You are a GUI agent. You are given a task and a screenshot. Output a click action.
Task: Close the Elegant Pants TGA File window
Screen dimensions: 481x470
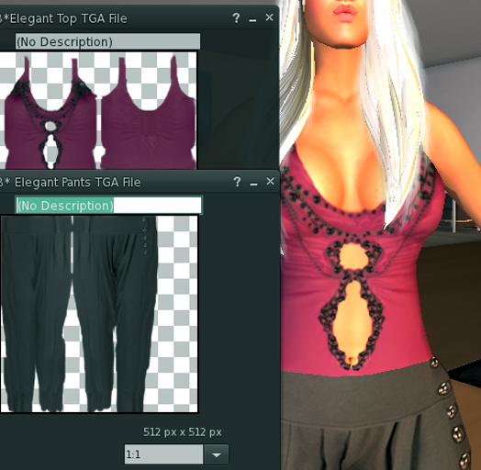[x=270, y=182]
